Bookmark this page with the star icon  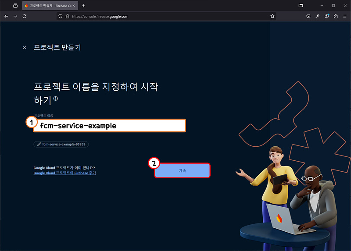[272, 16]
